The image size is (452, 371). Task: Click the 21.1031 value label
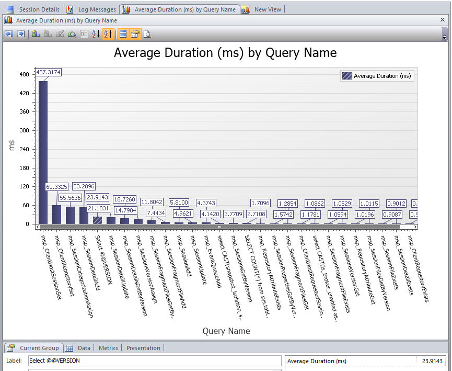click(x=98, y=208)
